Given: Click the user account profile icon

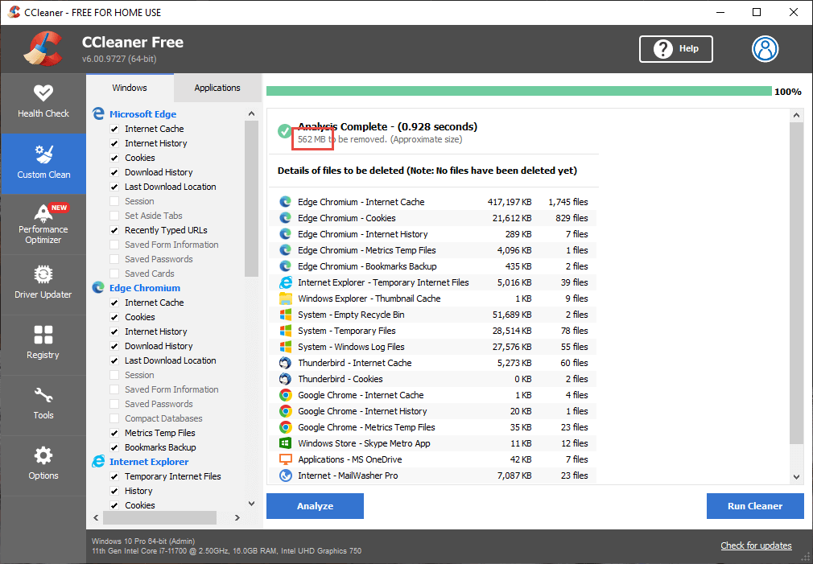Looking at the screenshot, I should click(x=765, y=49).
